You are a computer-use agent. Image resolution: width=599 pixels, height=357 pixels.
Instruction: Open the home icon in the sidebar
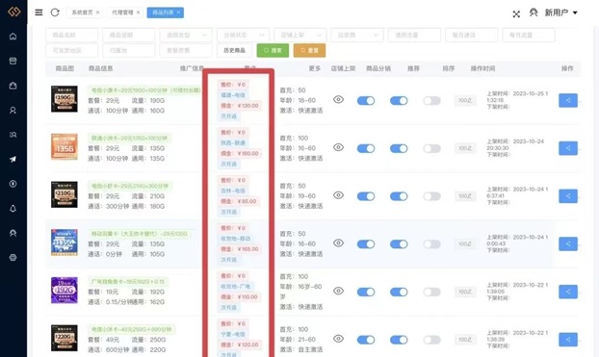[x=13, y=37]
